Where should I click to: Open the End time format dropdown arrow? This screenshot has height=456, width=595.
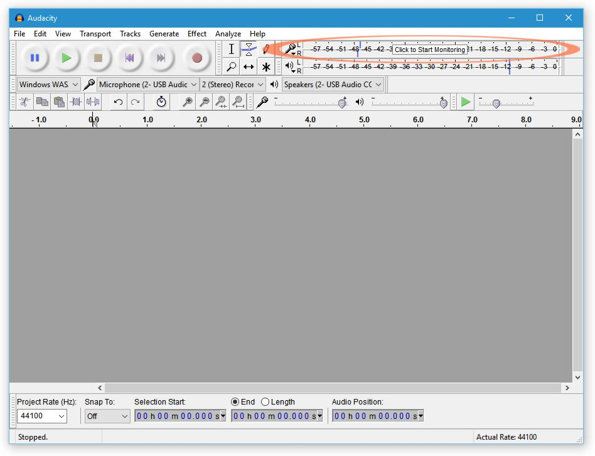tap(320, 416)
